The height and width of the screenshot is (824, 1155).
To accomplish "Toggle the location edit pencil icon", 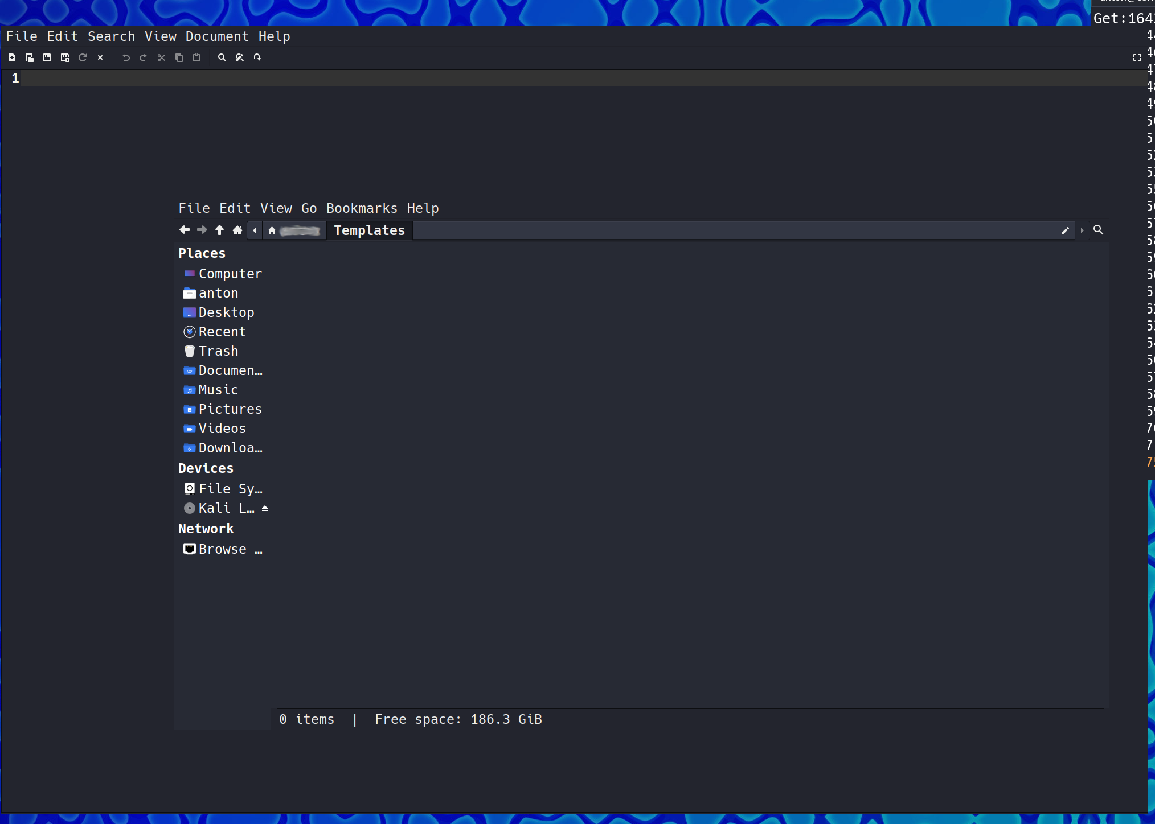I will point(1066,230).
